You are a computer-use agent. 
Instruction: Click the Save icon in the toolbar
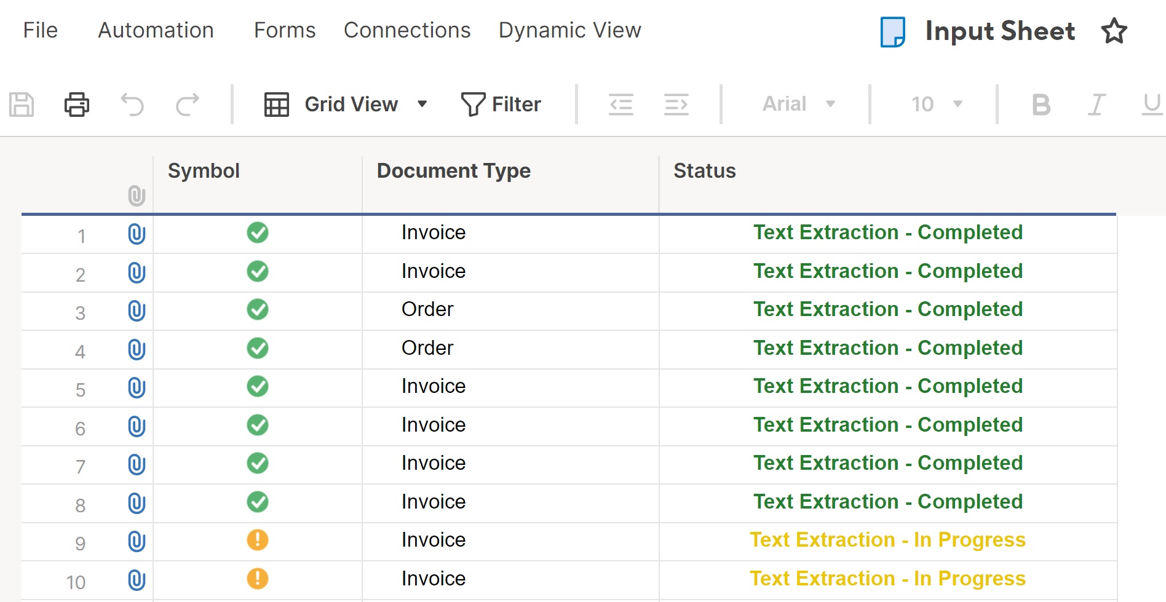22,105
